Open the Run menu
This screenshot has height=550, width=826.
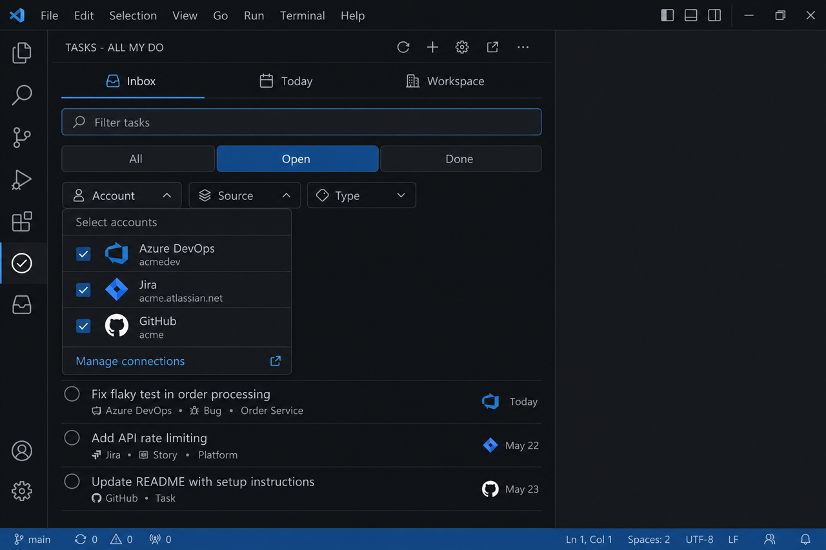click(x=254, y=15)
